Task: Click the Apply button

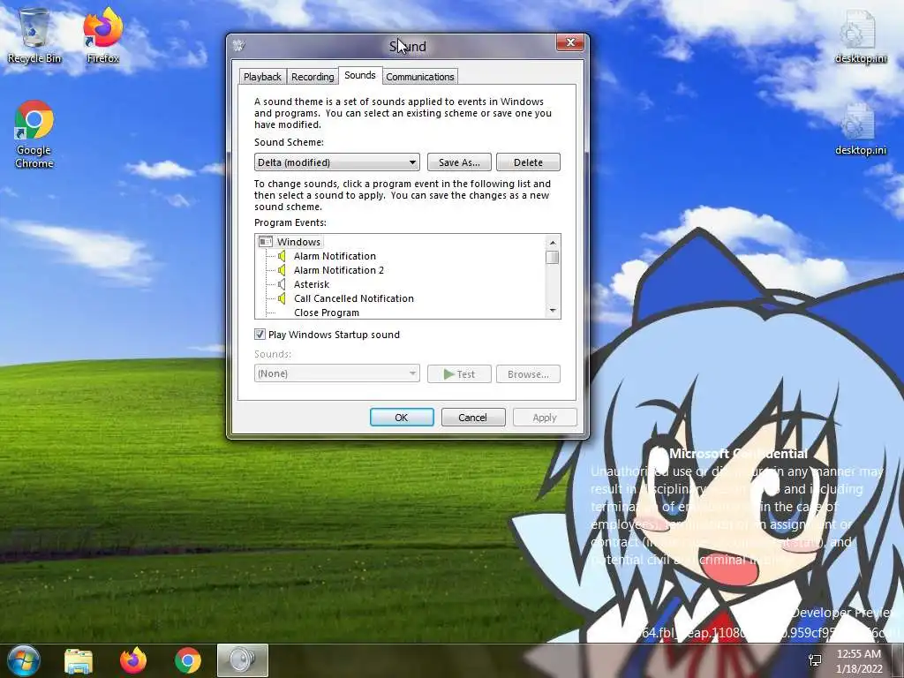Action: pos(545,418)
